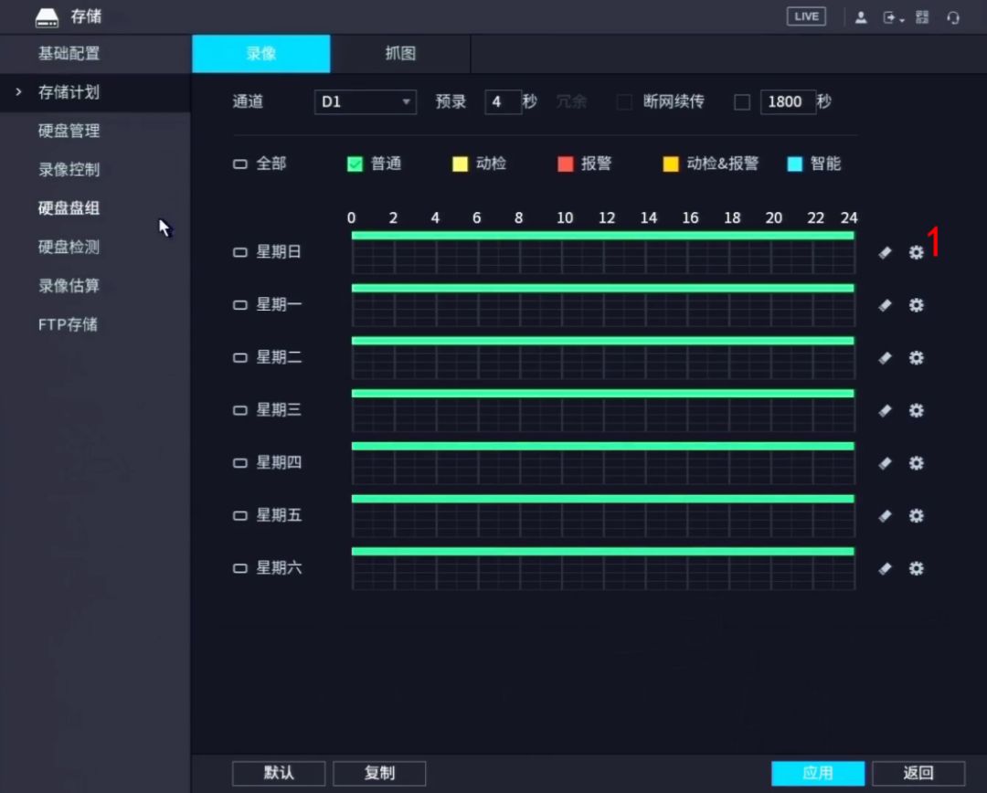Click the eraser icon for 星期五

point(885,516)
